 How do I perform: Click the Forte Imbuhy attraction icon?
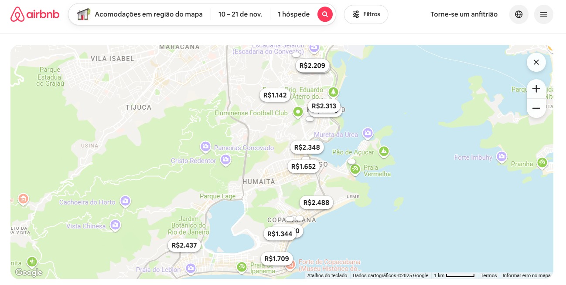coord(501,156)
